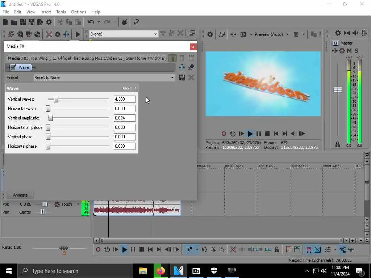This screenshot has height=278, width=371.
Task: Undo the last action with arrow icon
Action: [x=91, y=22]
